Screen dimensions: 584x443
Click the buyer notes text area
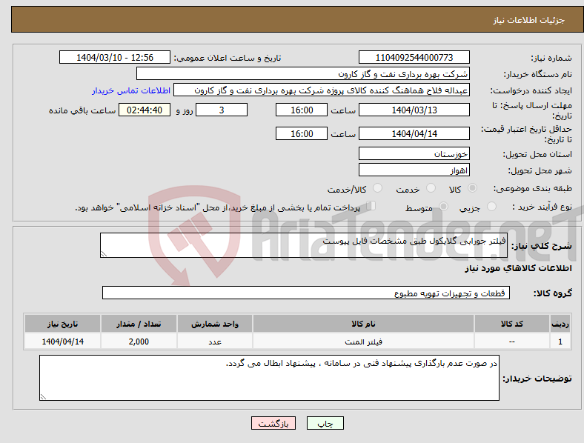[x=269, y=378]
